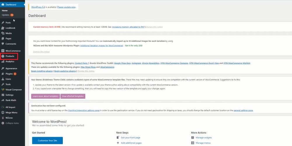Image resolution: width=292 pixels, height=146 pixels.
Task: Open Additional Variation Images for WooCommerce link
Action: pos(102,46)
